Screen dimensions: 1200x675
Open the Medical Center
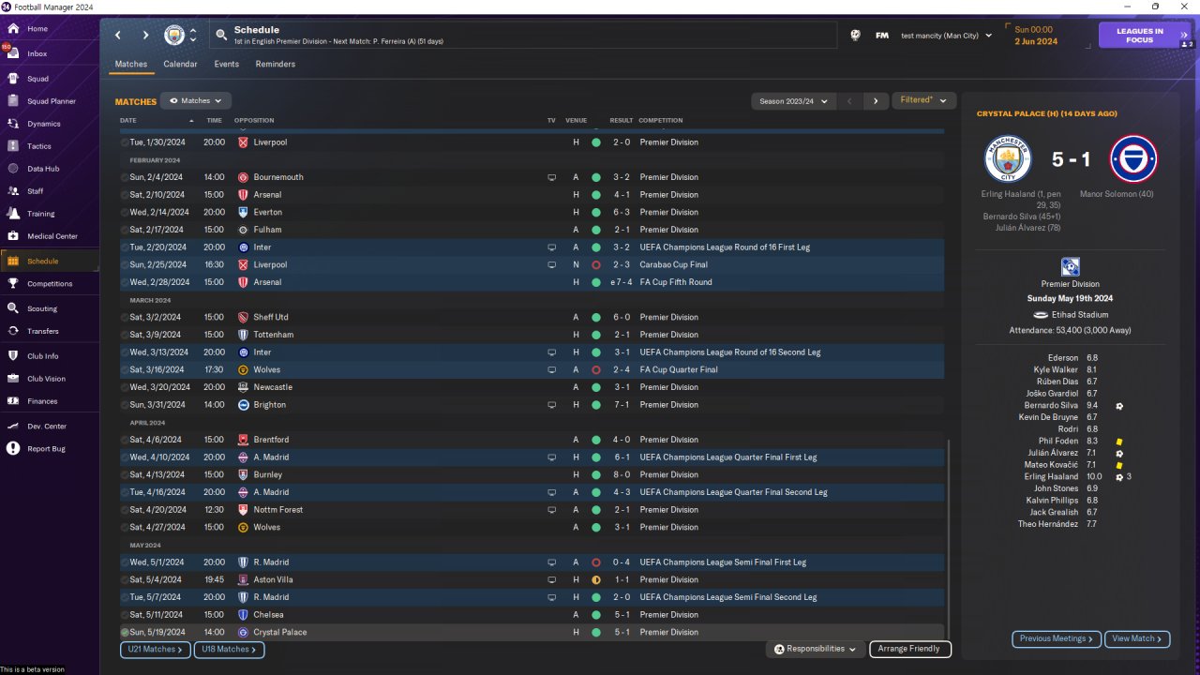52,236
